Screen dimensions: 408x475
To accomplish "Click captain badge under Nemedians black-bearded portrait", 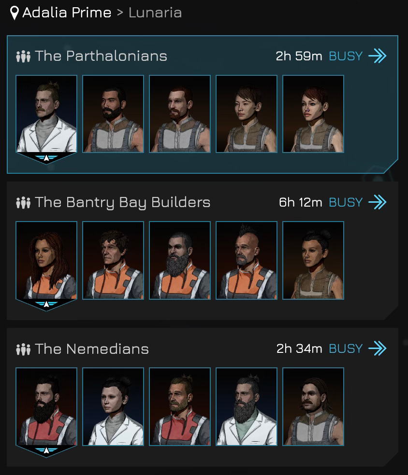I will coord(46,451).
